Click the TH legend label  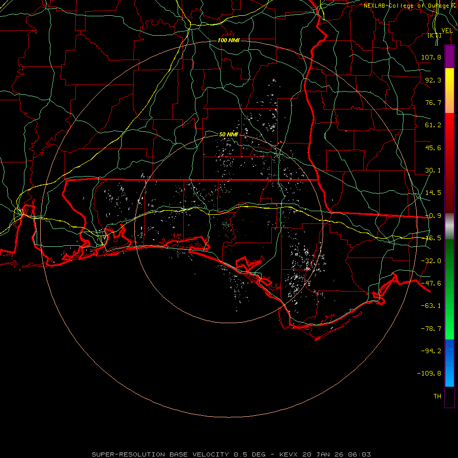point(437,396)
